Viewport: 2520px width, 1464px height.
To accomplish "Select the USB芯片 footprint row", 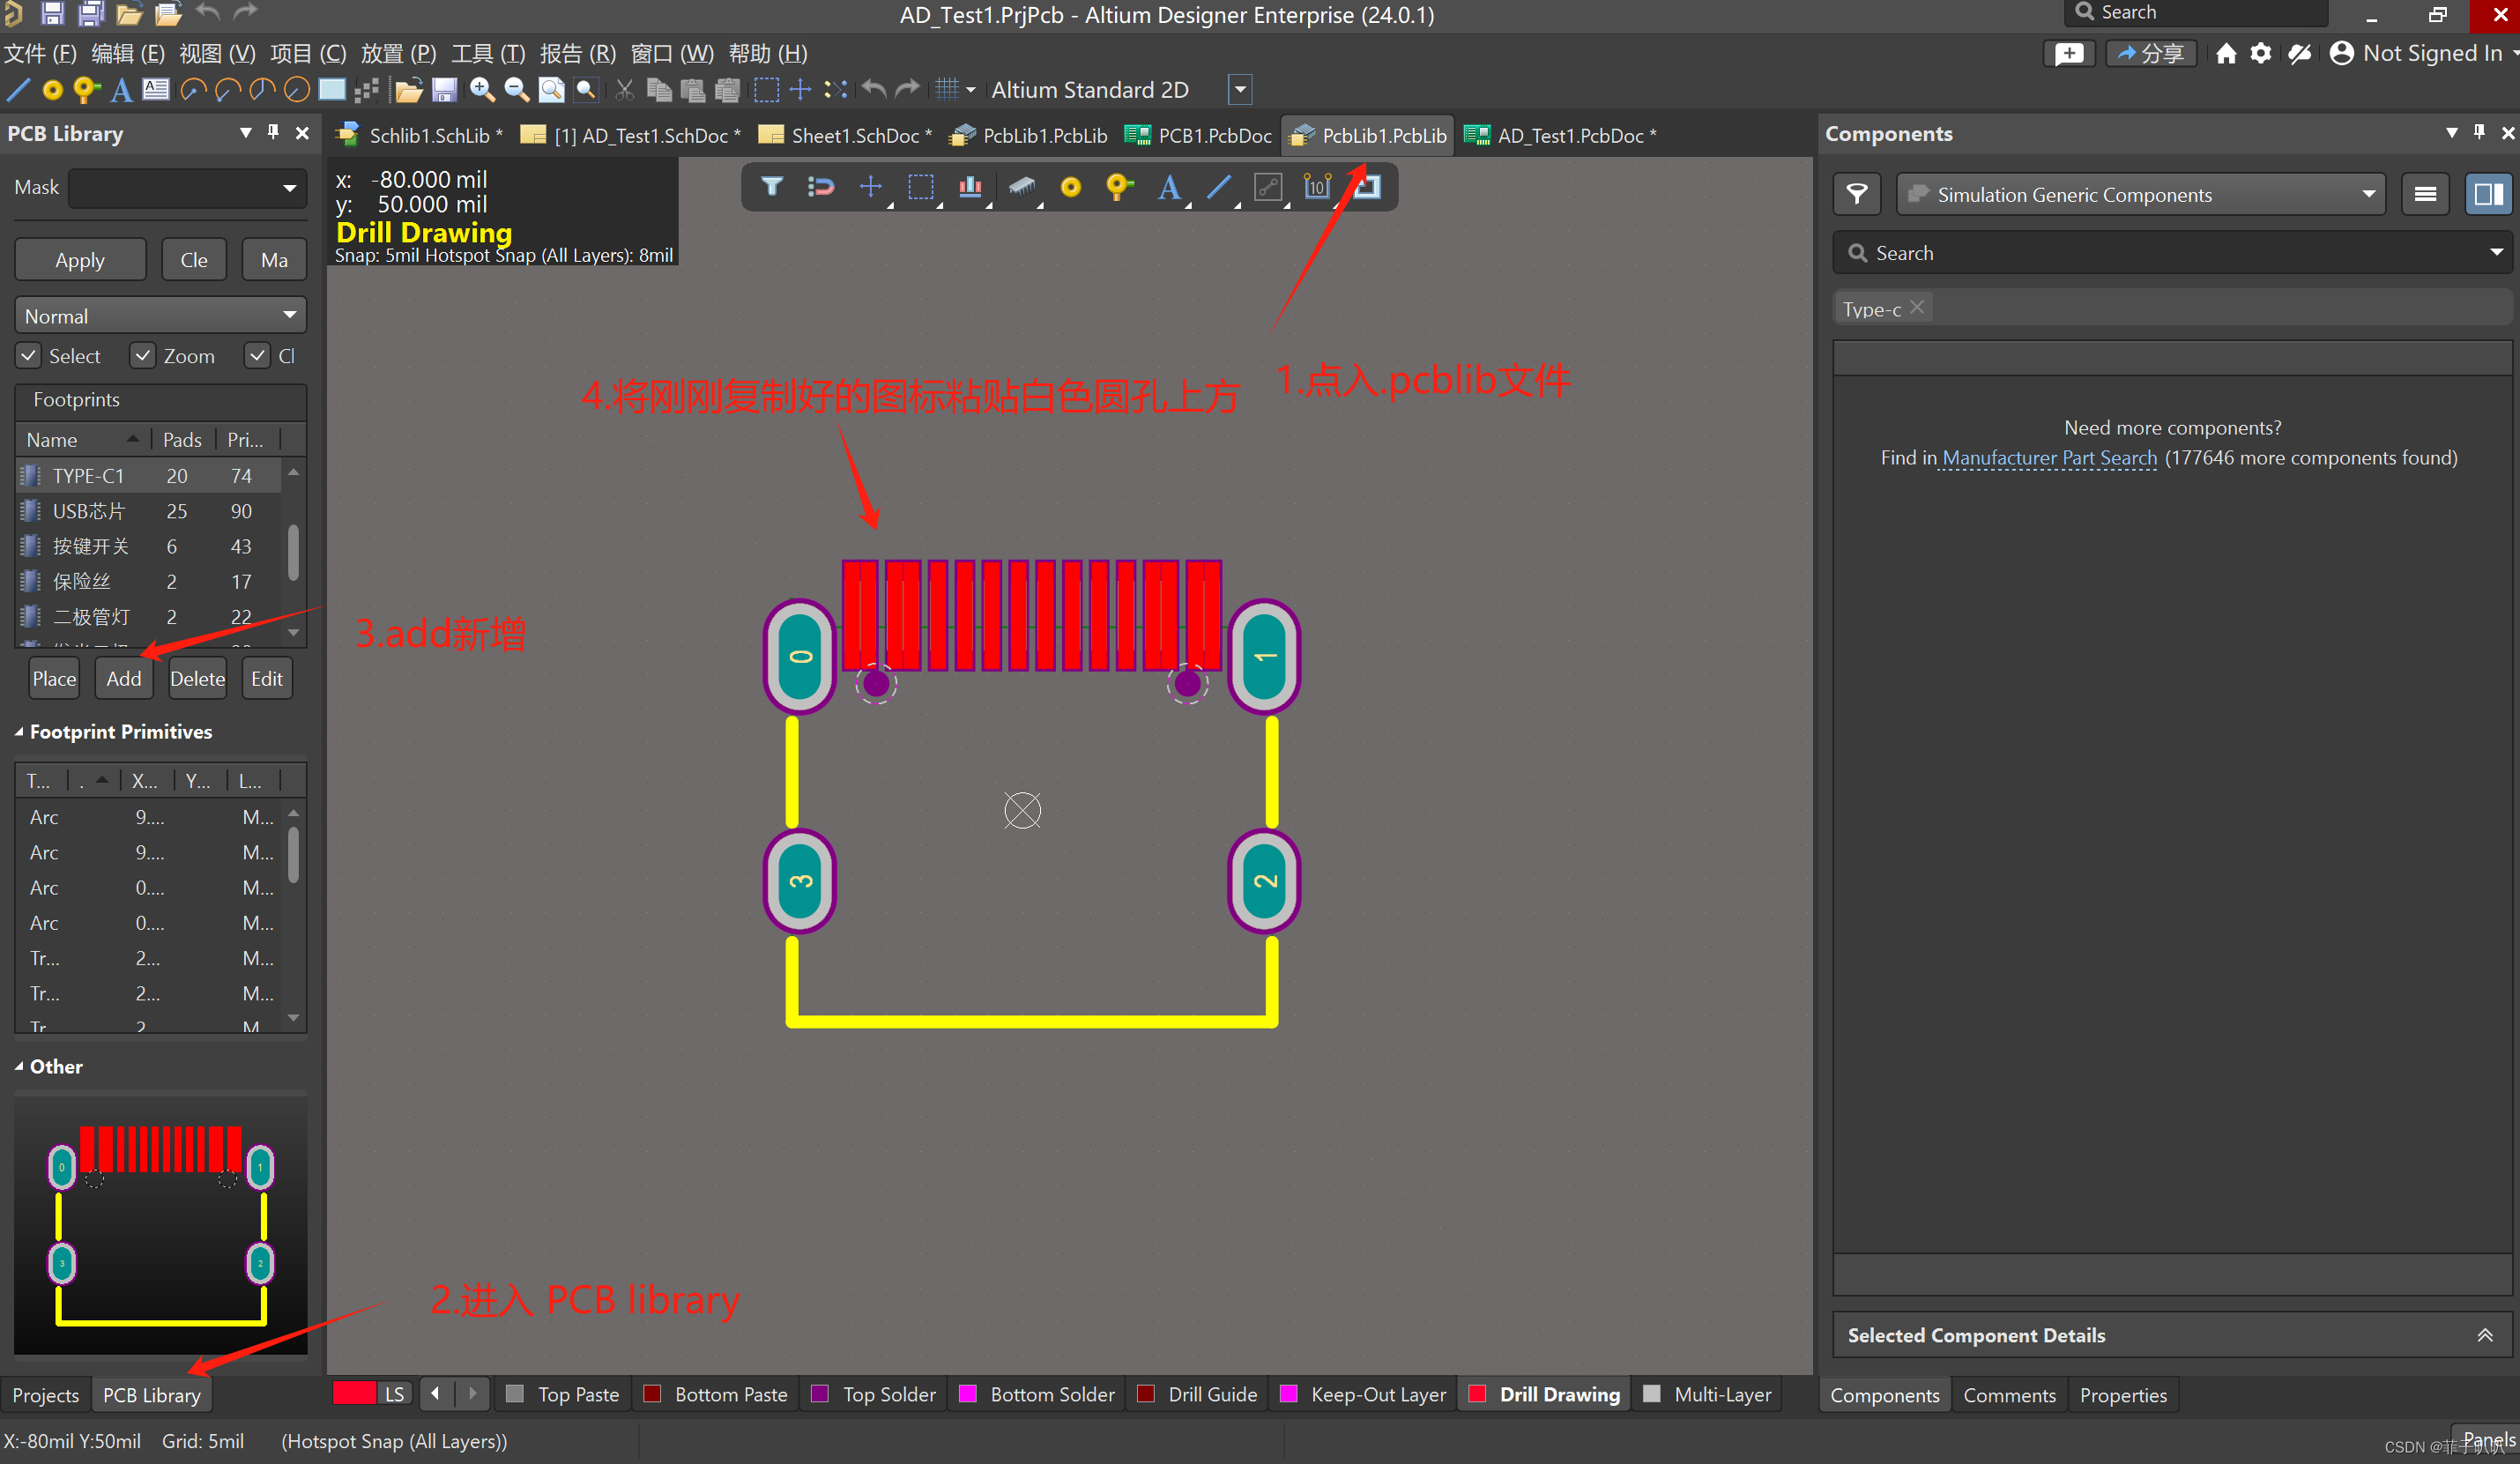I will [x=88, y=511].
